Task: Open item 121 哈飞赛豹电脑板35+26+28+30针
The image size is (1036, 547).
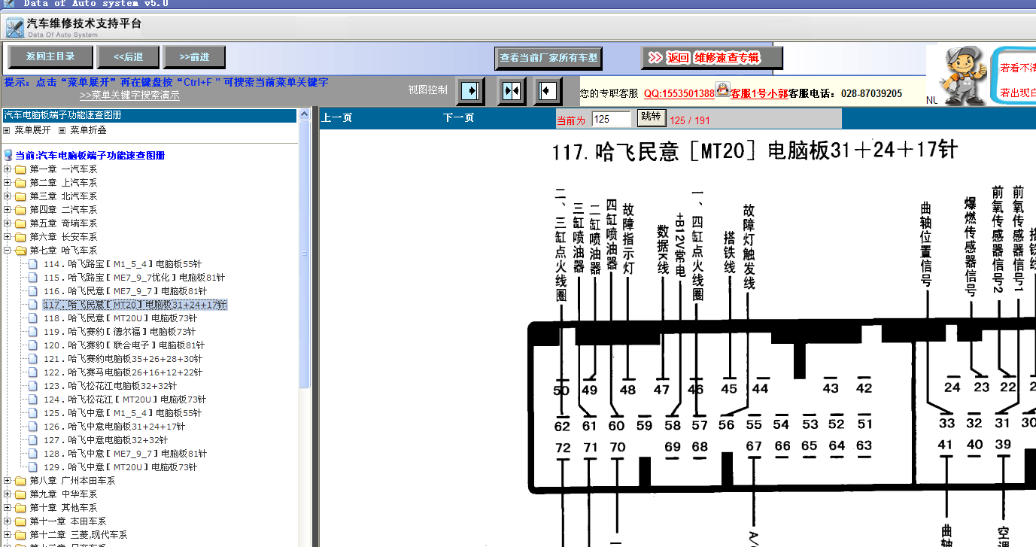Action: coord(123,359)
